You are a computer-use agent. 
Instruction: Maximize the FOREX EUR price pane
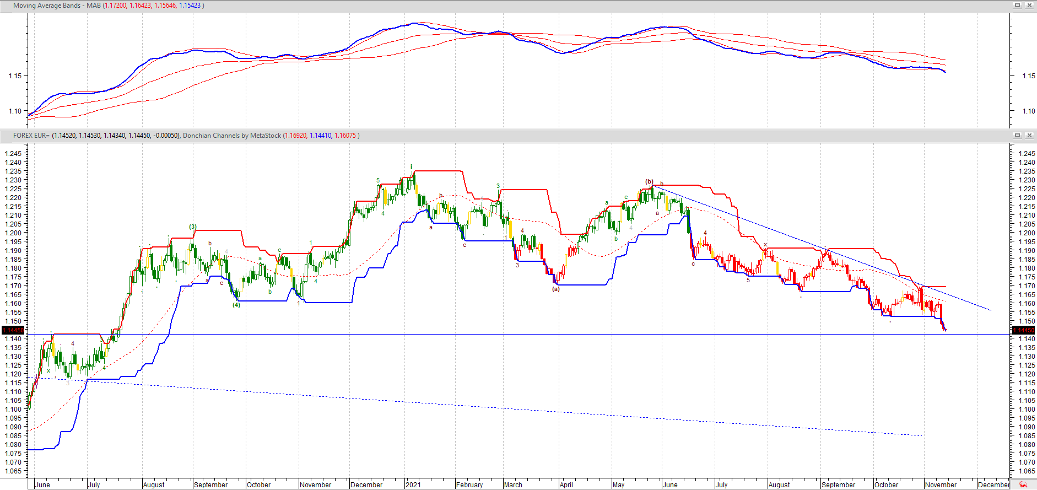1018,135
